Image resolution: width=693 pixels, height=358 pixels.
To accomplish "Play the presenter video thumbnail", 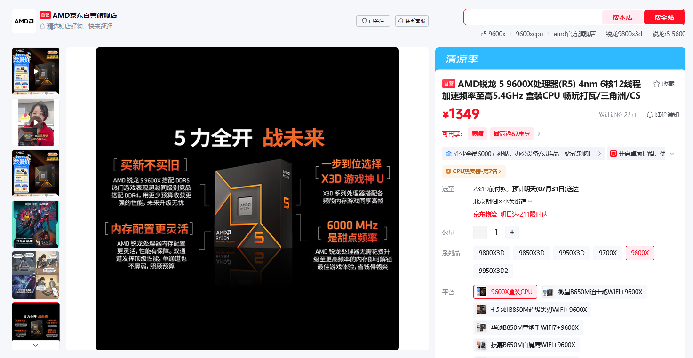I will (36, 122).
